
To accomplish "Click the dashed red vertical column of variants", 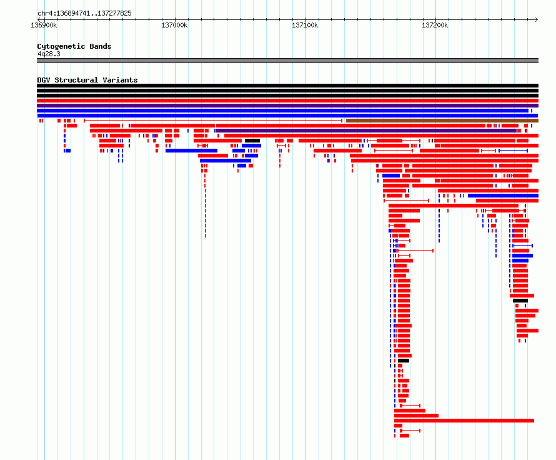I will pos(206,206).
